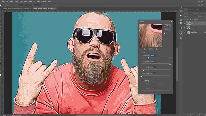The height and width of the screenshot is (116, 206).
Task: Hide the sharpen layer
Action: point(184,28)
